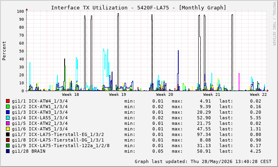
Task: Select legend label gi1/3 ICX-ATW3_1/3/4
Action: pyautogui.click(x=40, y=113)
